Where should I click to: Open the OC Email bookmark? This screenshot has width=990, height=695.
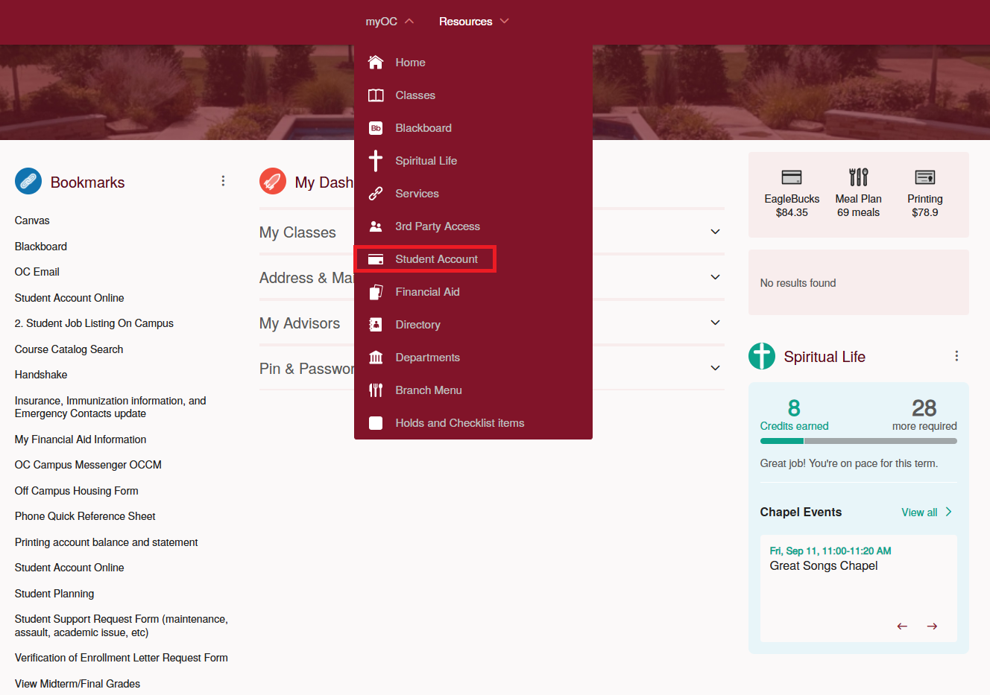[x=37, y=272]
